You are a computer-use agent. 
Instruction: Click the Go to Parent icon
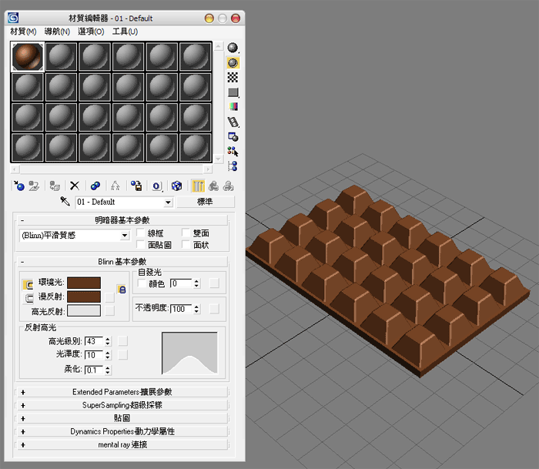(x=213, y=186)
